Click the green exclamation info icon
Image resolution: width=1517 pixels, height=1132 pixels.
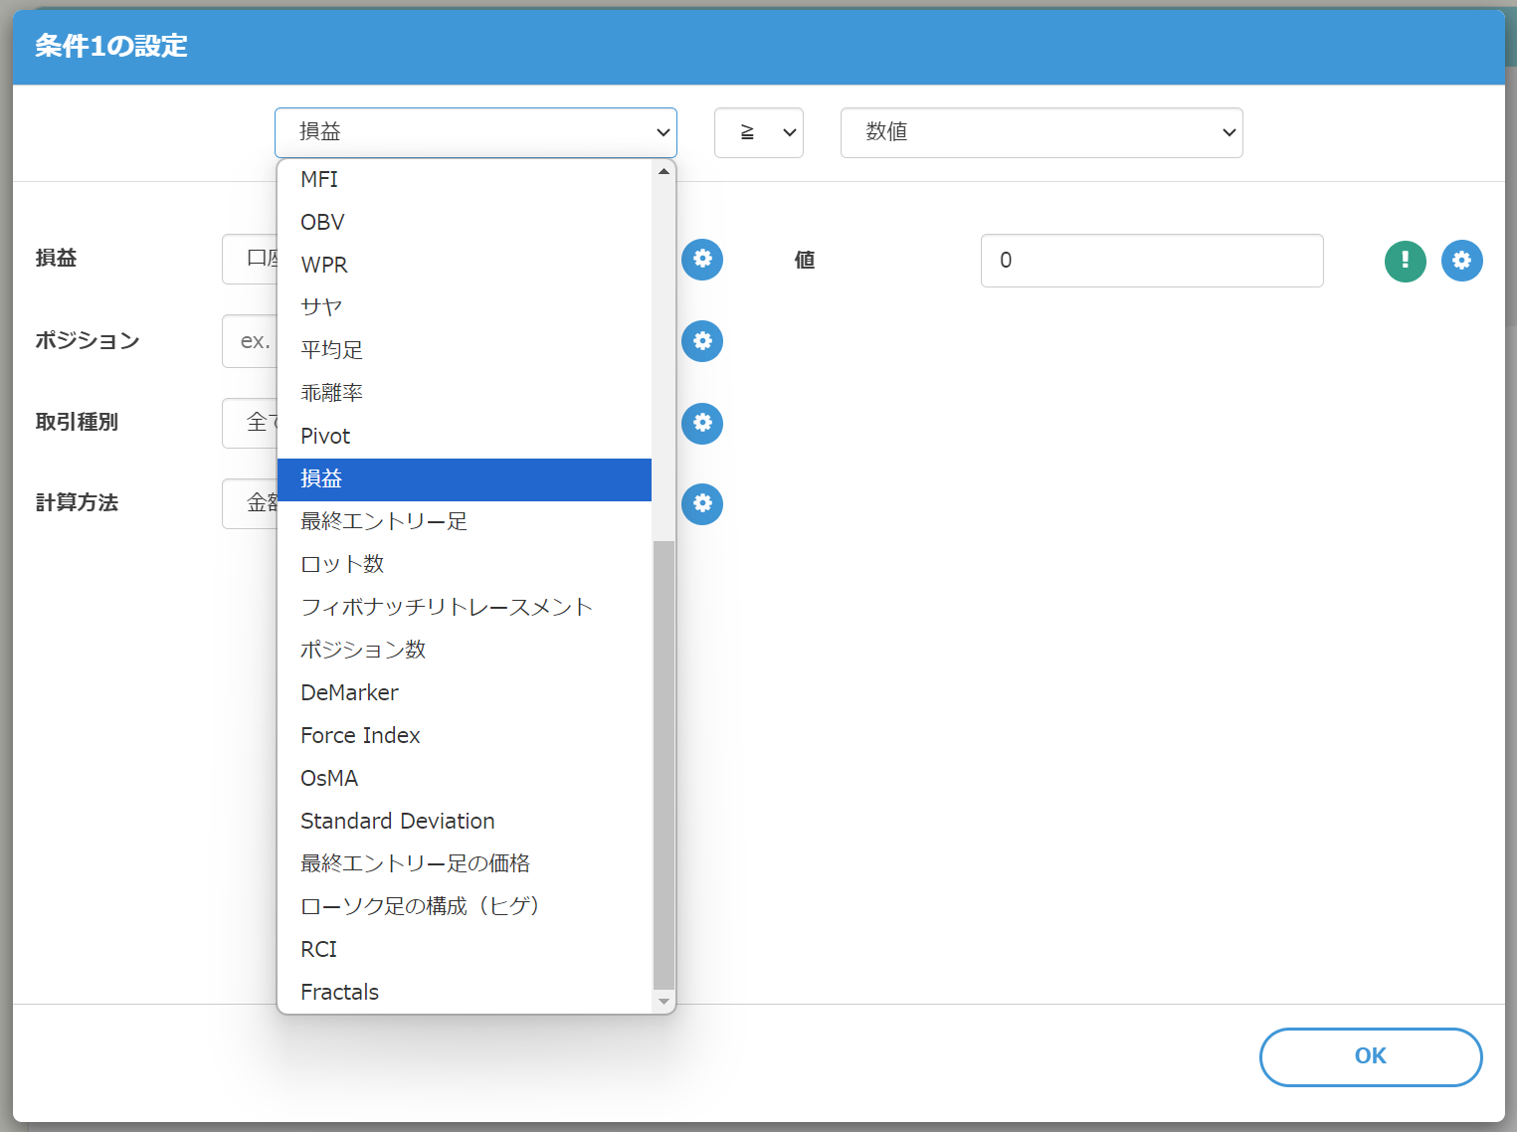pos(1405,261)
